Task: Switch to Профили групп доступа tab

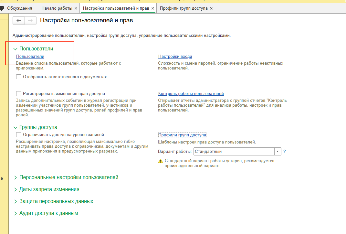Action: 183,8
